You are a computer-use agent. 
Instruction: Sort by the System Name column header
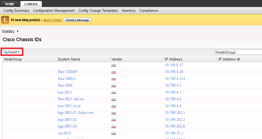[83, 59]
